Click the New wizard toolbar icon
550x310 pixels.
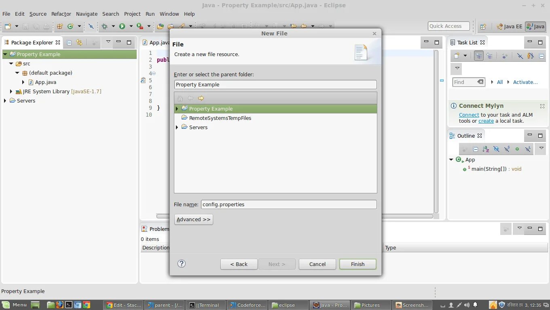coord(8,26)
